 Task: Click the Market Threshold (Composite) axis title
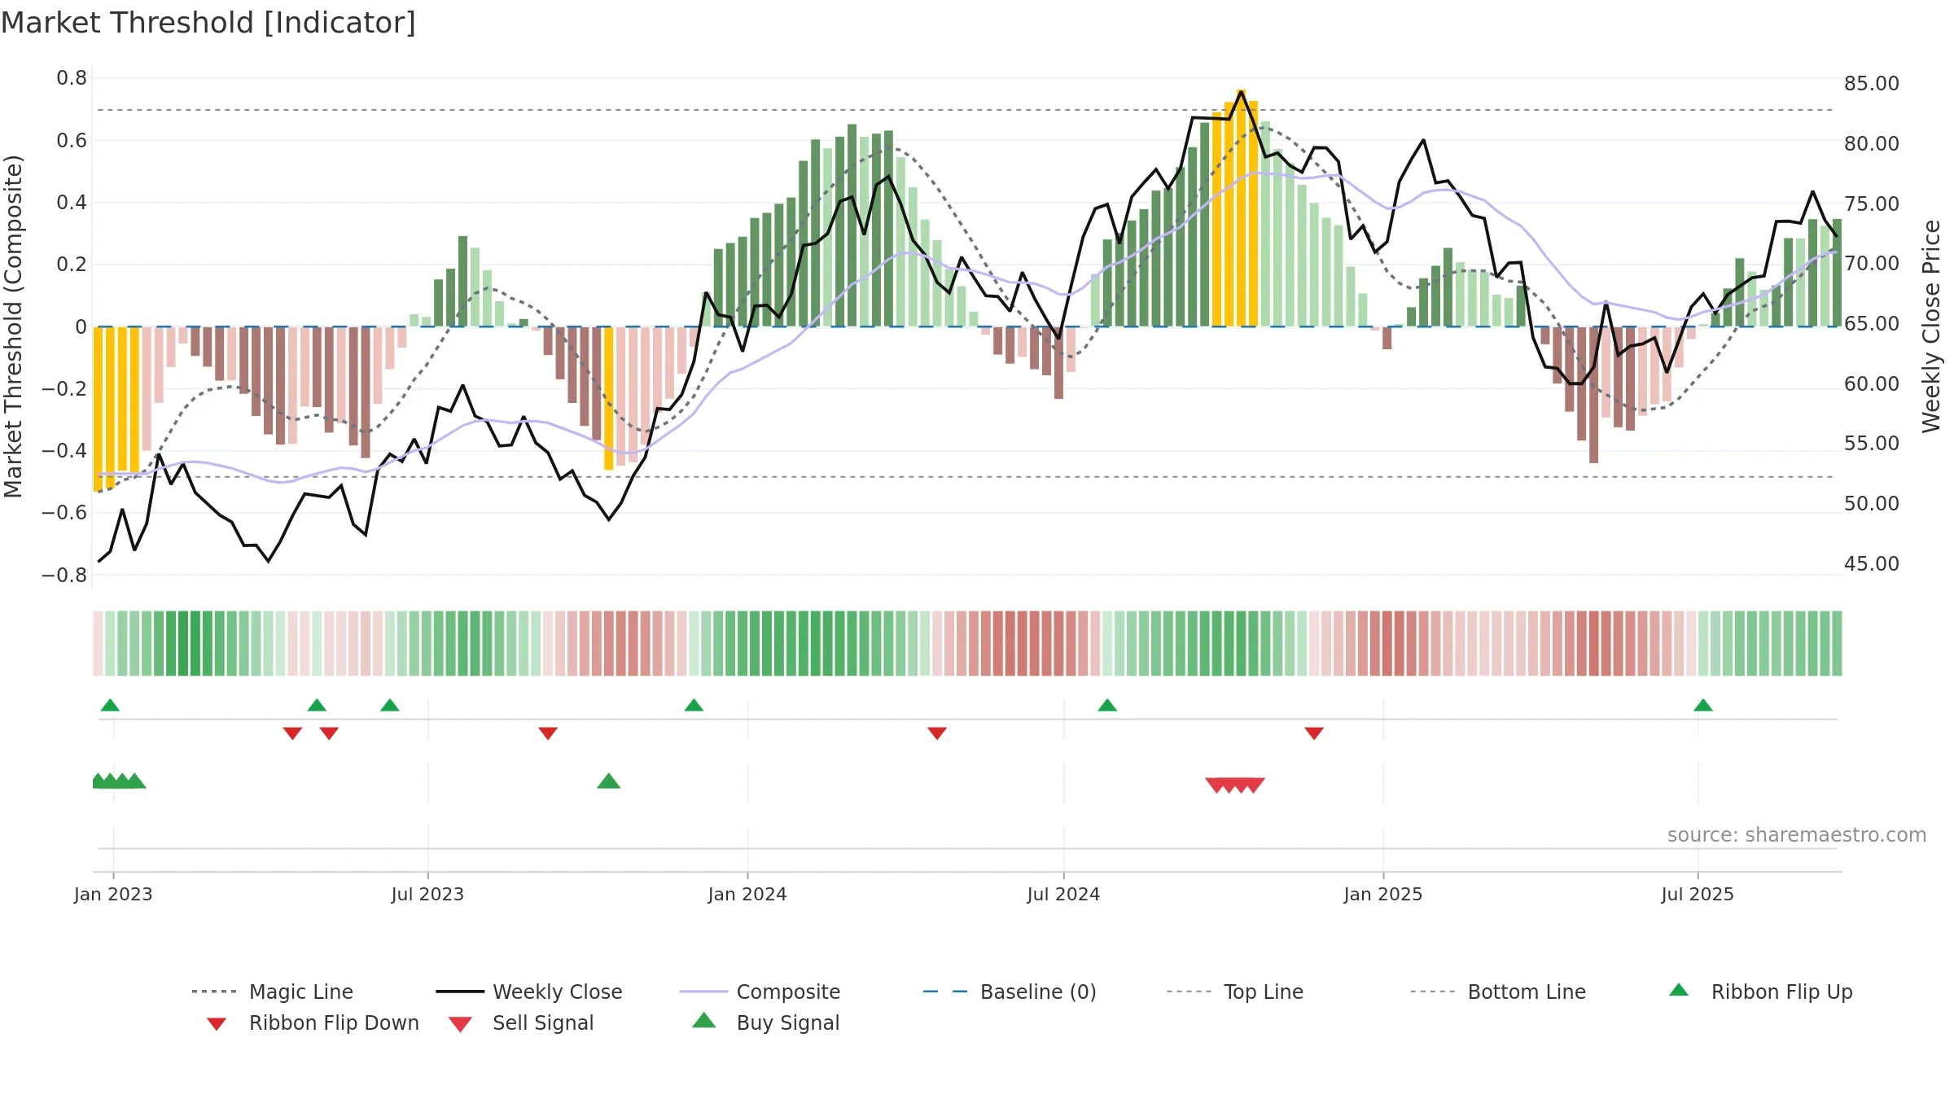13,326
